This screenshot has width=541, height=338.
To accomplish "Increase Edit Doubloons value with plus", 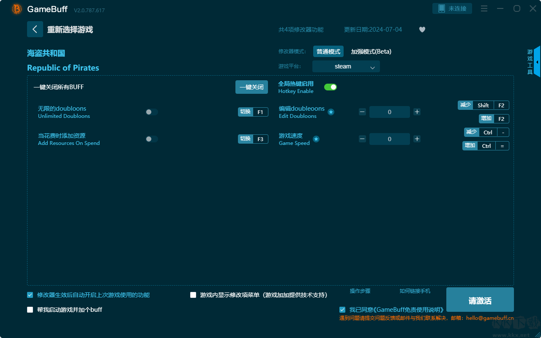I will tap(417, 112).
